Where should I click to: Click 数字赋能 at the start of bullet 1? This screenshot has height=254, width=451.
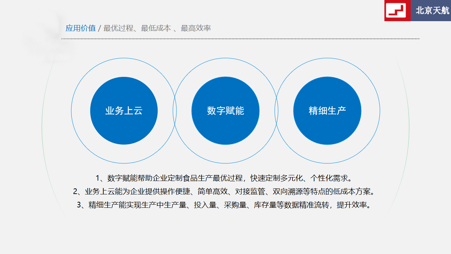119,177
